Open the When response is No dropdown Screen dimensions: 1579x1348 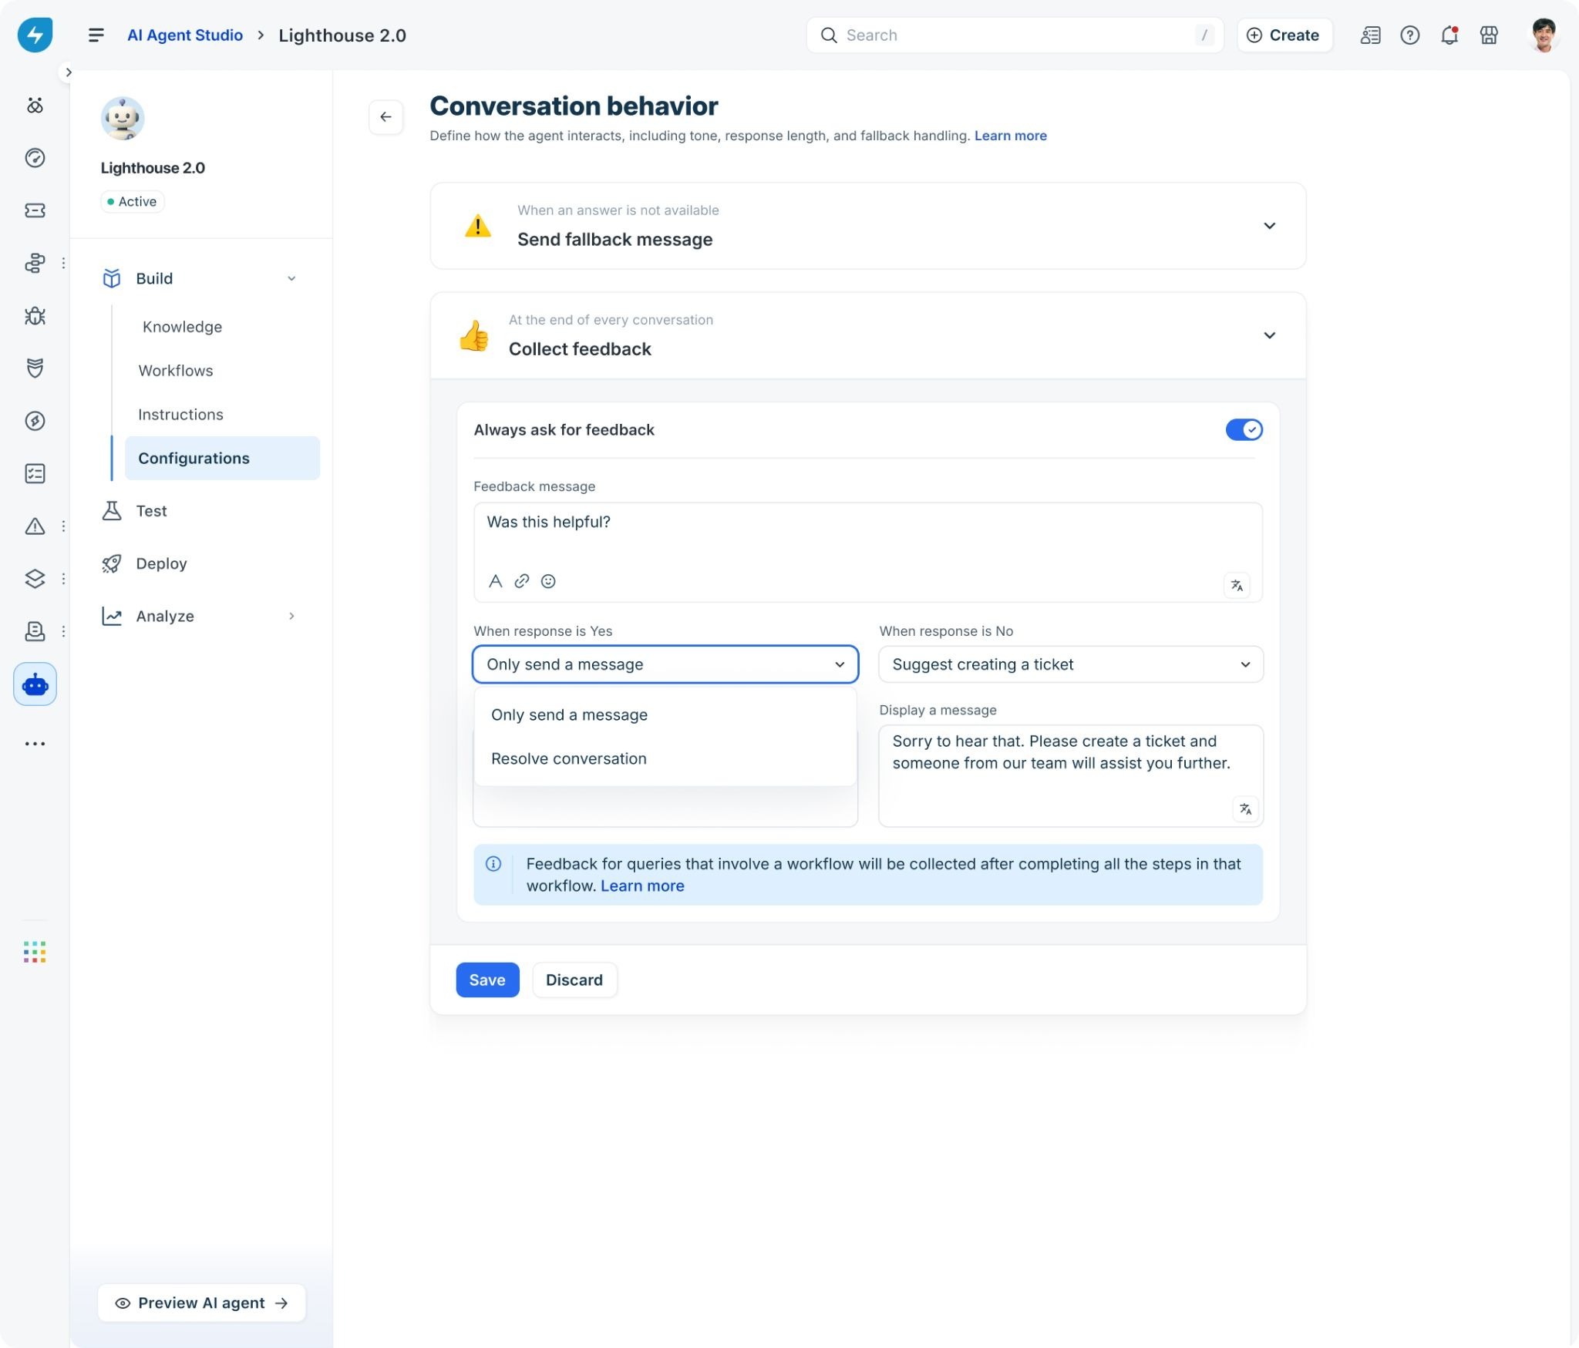click(1071, 664)
